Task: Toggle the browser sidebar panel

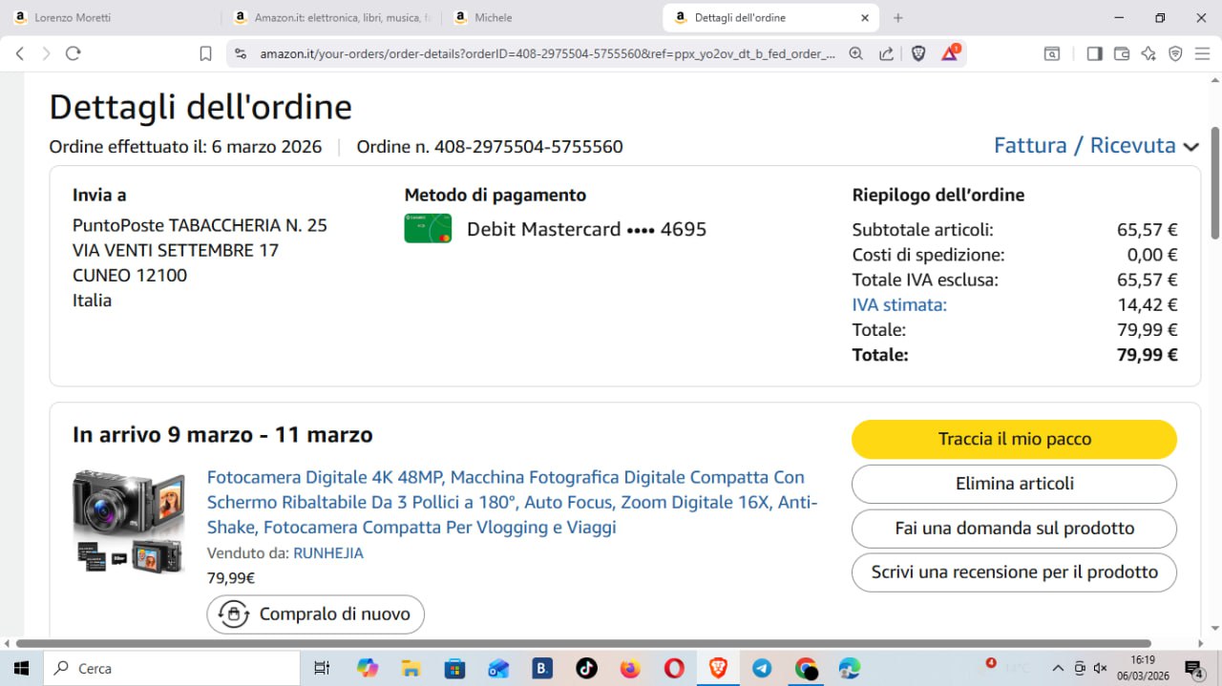Action: click(1094, 53)
